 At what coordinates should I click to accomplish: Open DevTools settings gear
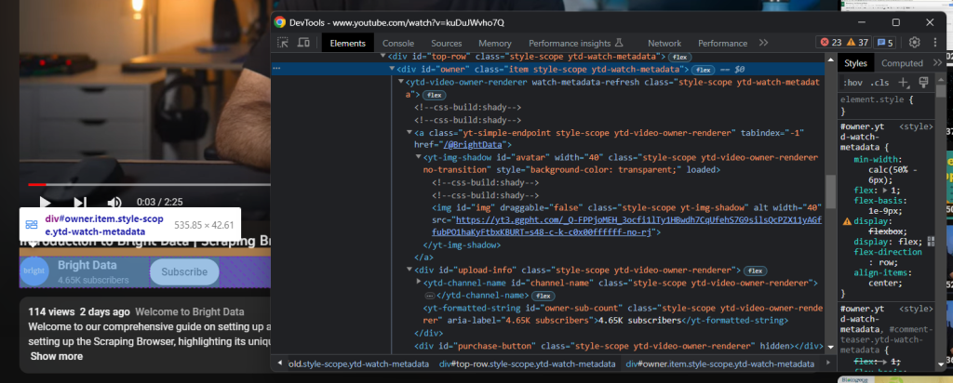click(x=914, y=43)
